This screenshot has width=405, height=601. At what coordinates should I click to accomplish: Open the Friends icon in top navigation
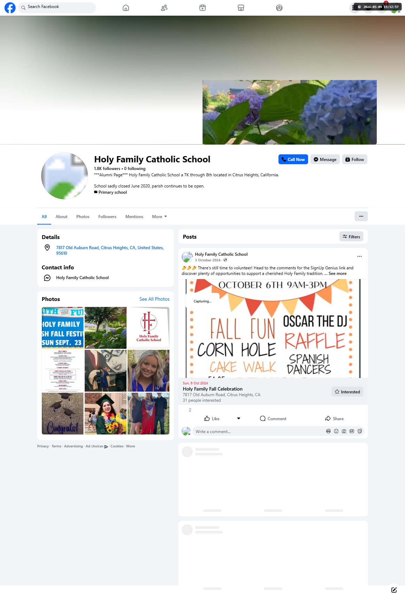point(164,8)
